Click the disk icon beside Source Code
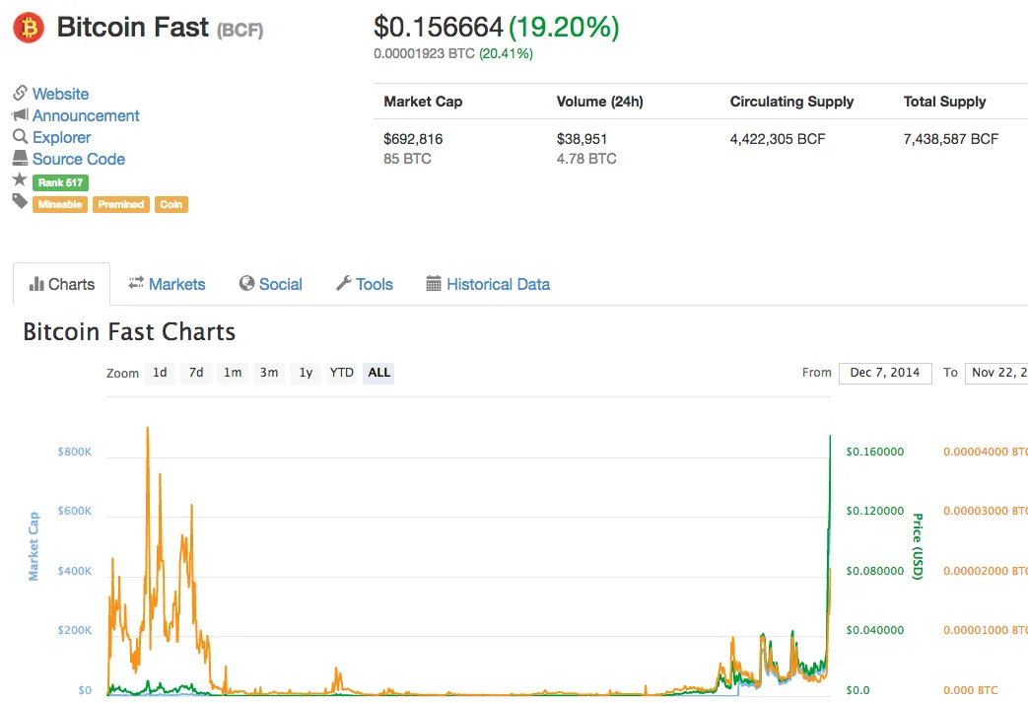The height and width of the screenshot is (703, 1028). [21, 158]
